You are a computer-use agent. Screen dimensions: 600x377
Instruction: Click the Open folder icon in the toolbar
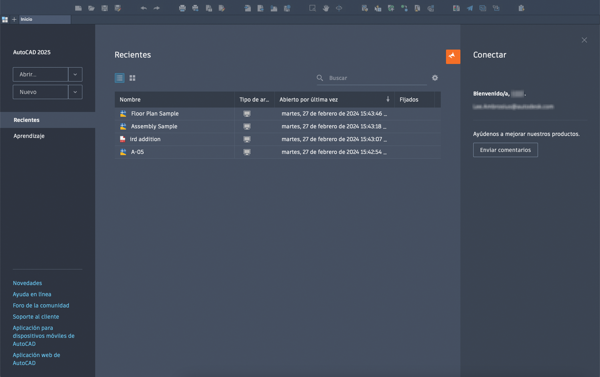pos(92,8)
